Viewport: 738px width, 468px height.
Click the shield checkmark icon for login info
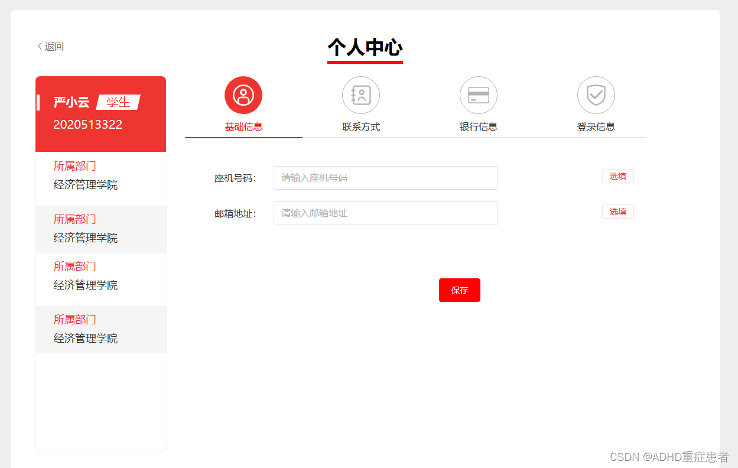(x=596, y=95)
